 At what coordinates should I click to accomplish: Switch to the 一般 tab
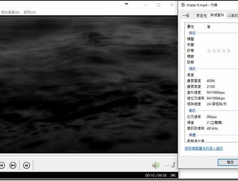(186, 16)
